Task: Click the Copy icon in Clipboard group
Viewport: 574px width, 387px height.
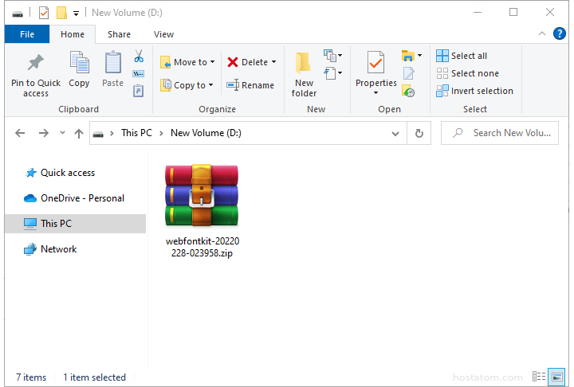Action: pos(79,64)
